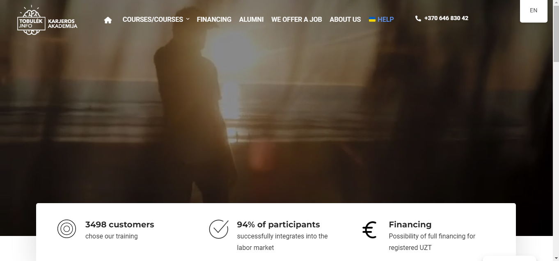Select the 3498 customers heading
The height and width of the screenshot is (261, 559).
tap(120, 224)
